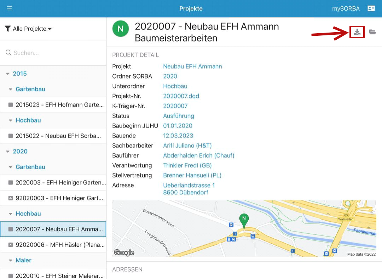Collapse the Maler subfolder

click(x=11, y=261)
